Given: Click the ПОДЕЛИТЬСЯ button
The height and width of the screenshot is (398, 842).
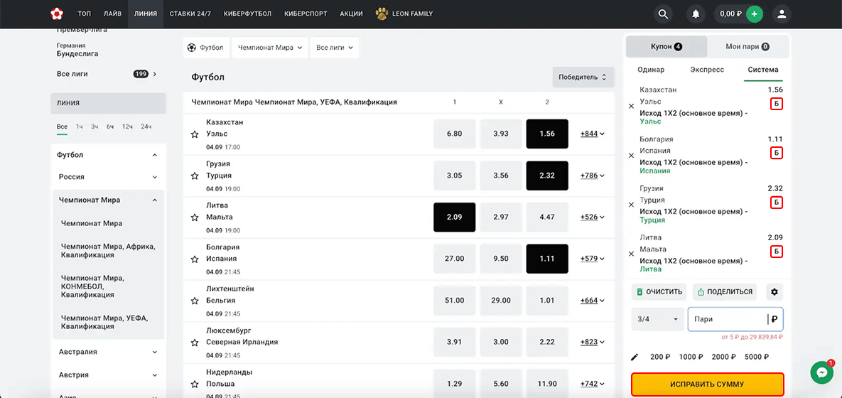Looking at the screenshot, I should (x=724, y=291).
